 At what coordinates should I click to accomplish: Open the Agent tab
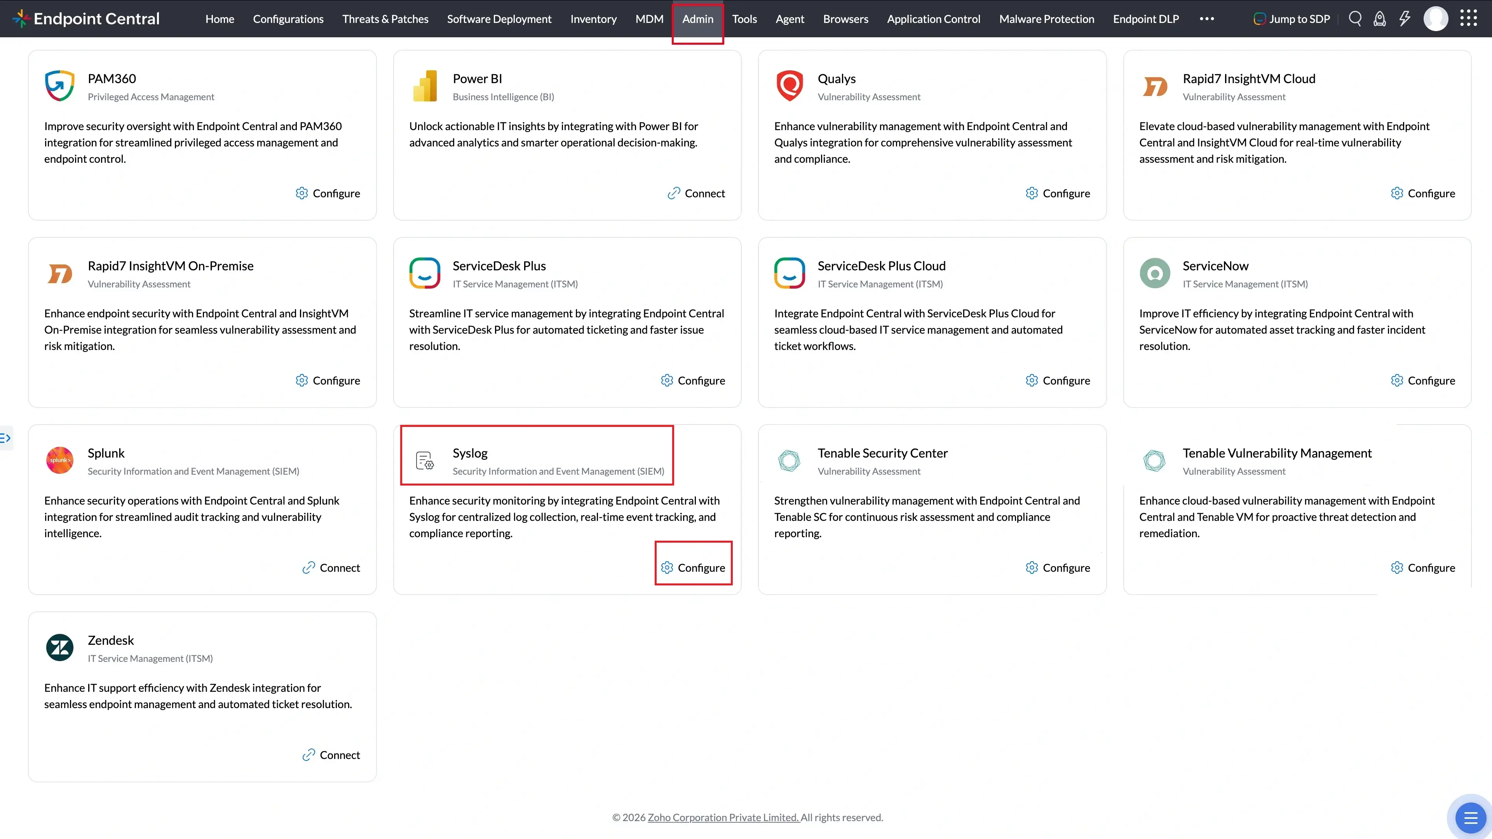pyautogui.click(x=790, y=19)
